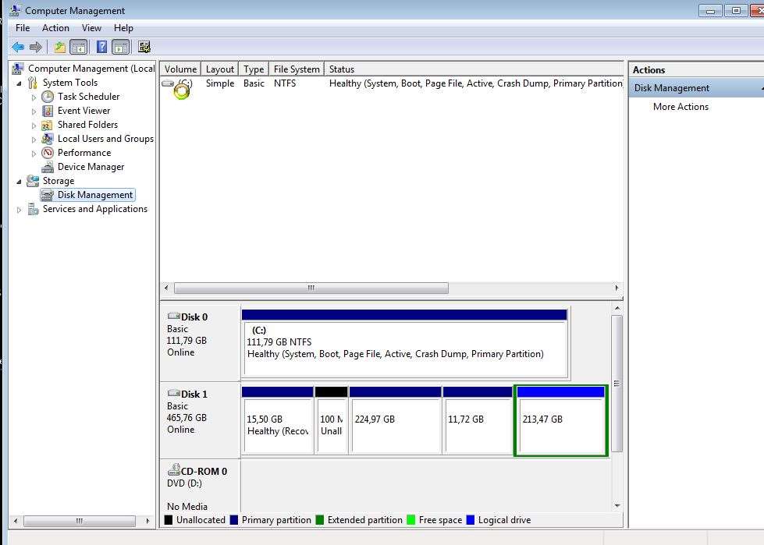Select the 11,72 GB partition
Screen dimensions: 764x545
[x=478, y=421]
